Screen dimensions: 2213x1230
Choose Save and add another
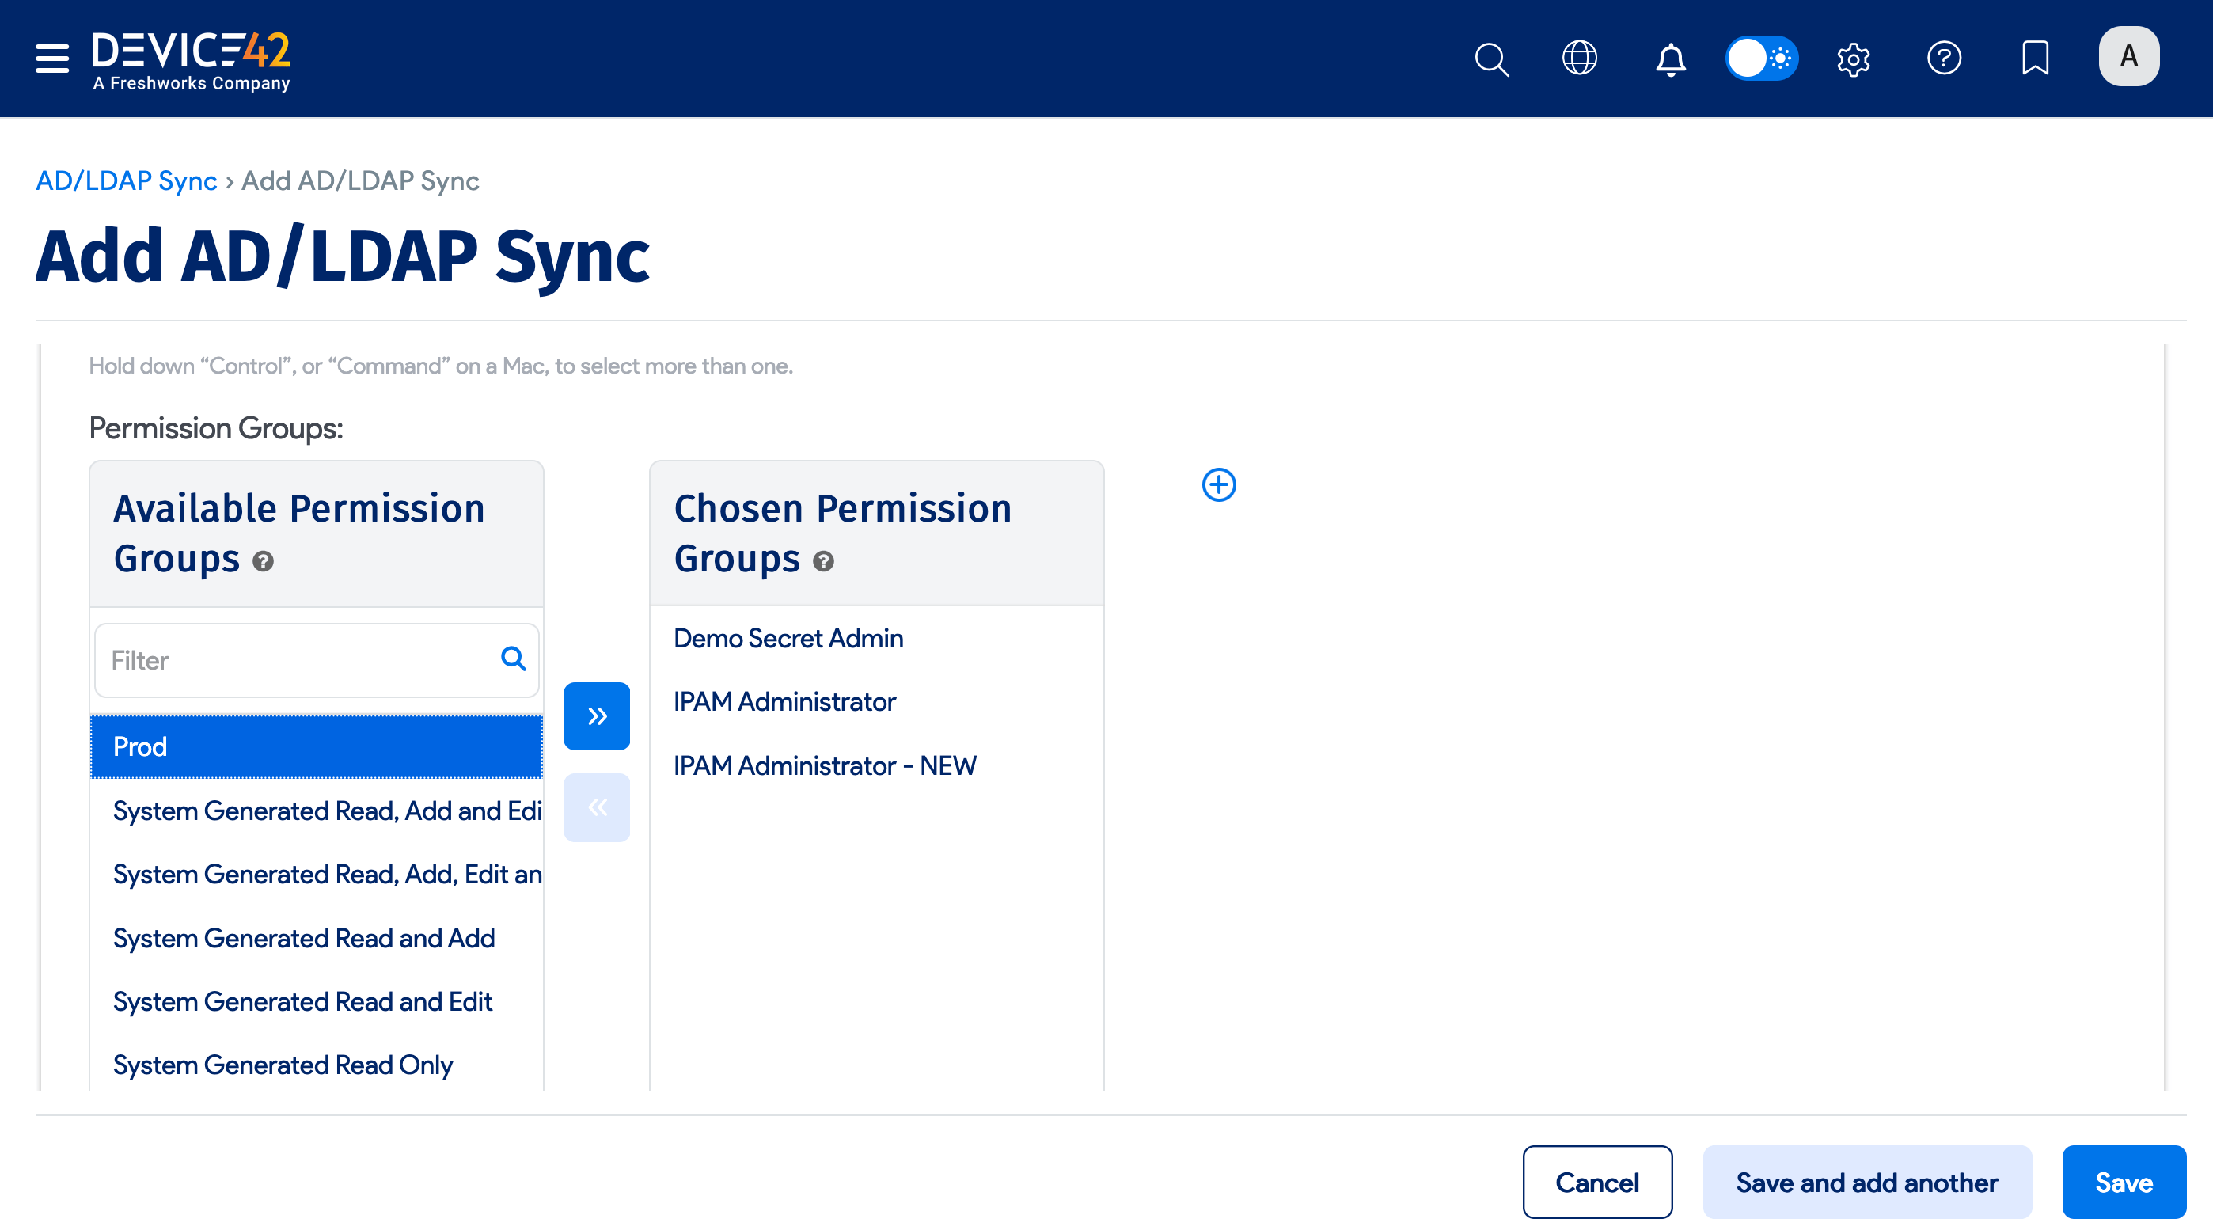pyautogui.click(x=1866, y=1182)
